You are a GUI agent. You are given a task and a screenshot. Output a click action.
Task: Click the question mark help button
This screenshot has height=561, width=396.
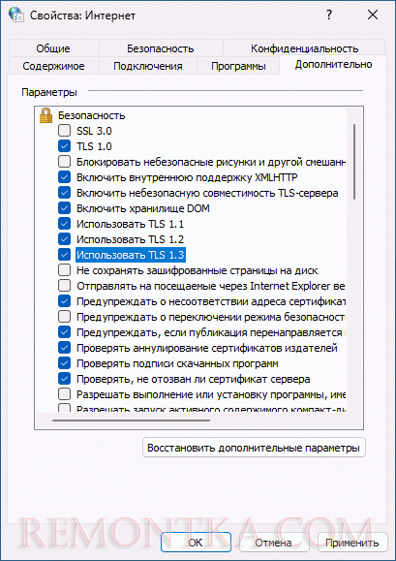point(329,16)
